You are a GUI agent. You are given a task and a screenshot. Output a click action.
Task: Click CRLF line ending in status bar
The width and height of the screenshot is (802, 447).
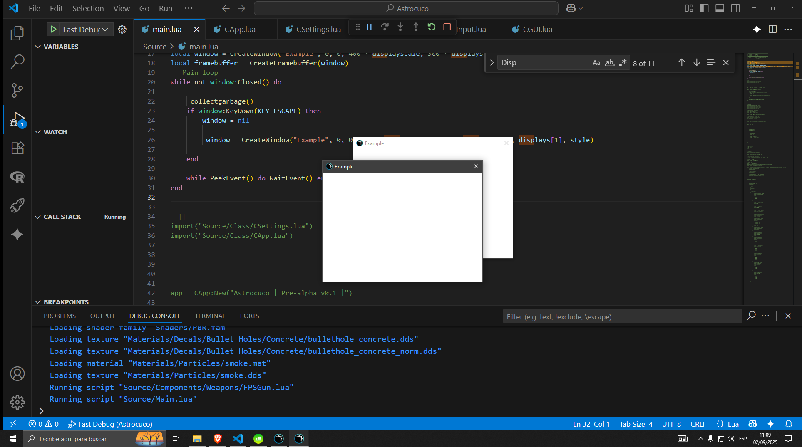[698, 424]
